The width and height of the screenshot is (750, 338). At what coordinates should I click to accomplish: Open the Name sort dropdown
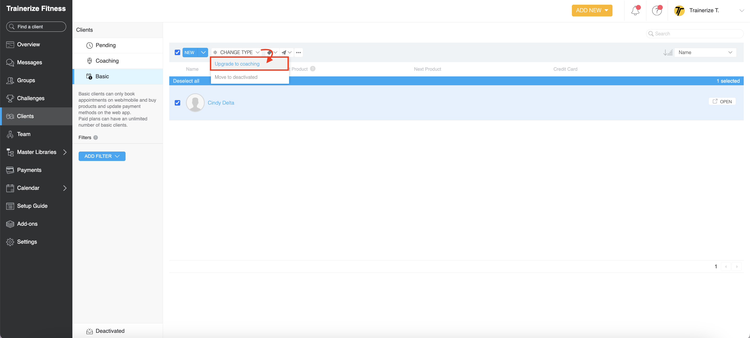pos(705,52)
